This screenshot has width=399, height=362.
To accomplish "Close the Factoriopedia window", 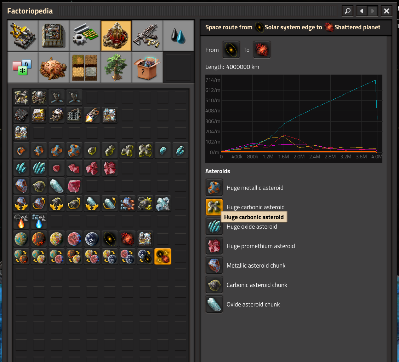I will pyautogui.click(x=387, y=11).
